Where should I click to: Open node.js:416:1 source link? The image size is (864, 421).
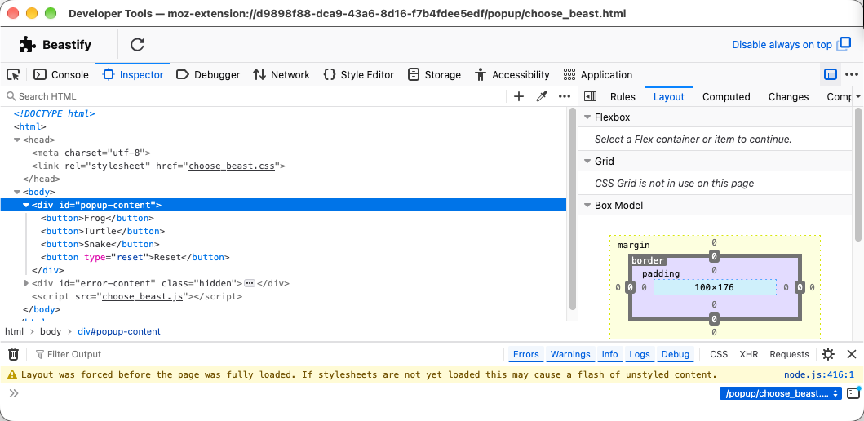pyautogui.click(x=819, y=375)
